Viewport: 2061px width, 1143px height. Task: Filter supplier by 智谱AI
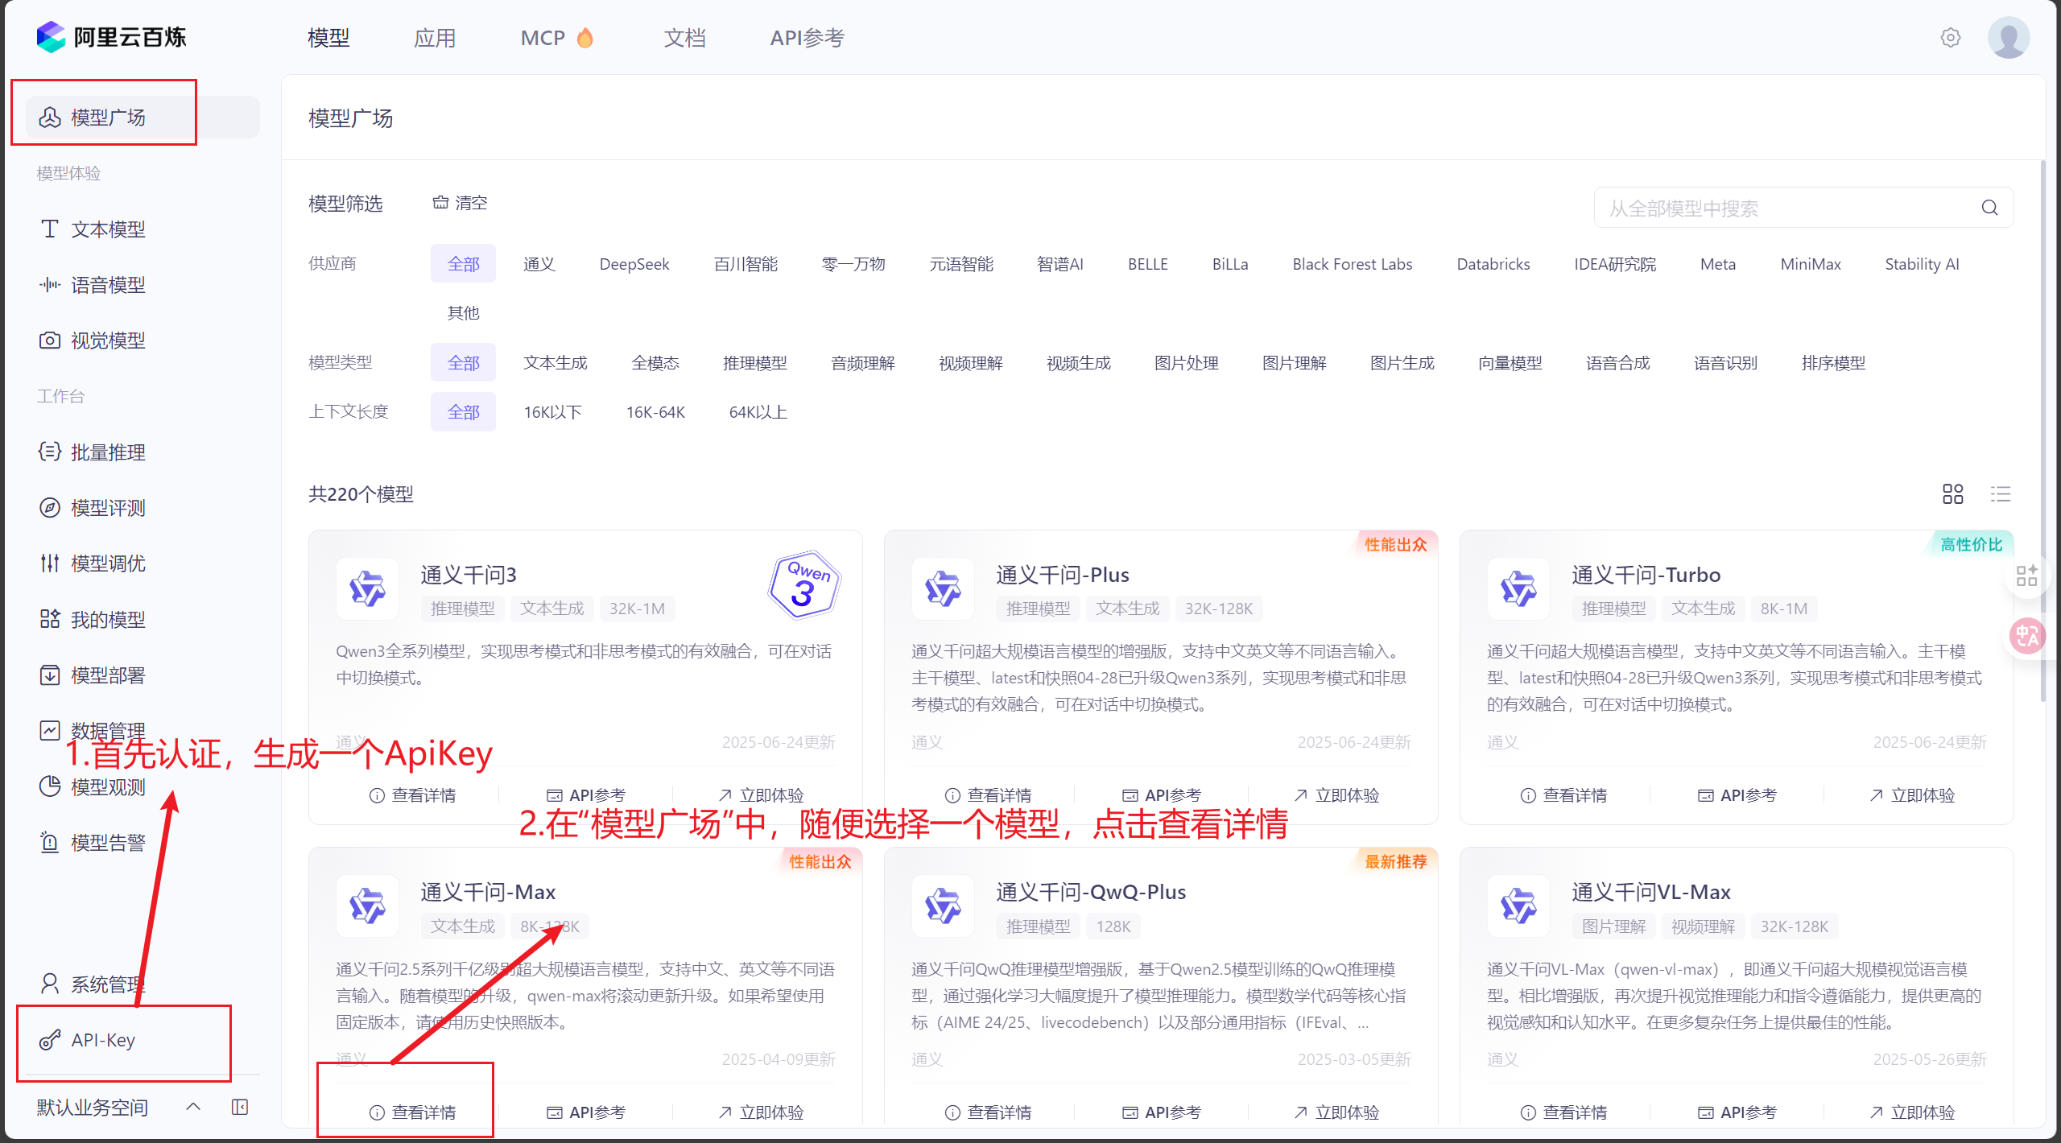click(x=1059, y=264)
